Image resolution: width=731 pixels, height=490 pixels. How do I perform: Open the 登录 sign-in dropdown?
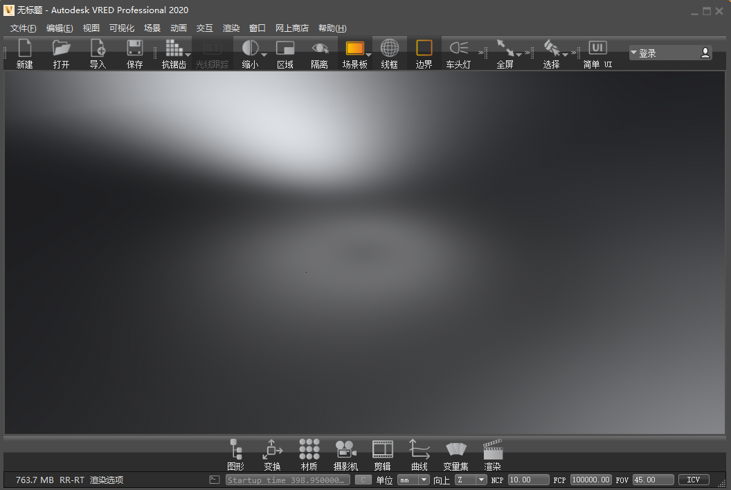pyautogui.click(x=633, y=53)
